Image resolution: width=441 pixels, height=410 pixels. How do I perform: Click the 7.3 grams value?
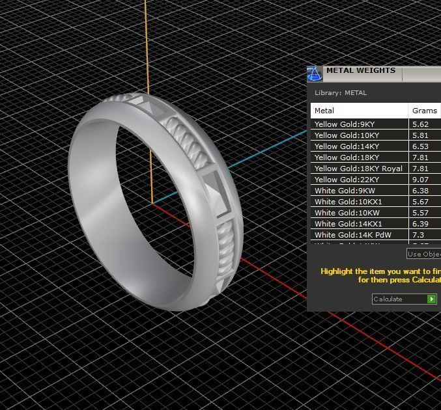point(418,235)
